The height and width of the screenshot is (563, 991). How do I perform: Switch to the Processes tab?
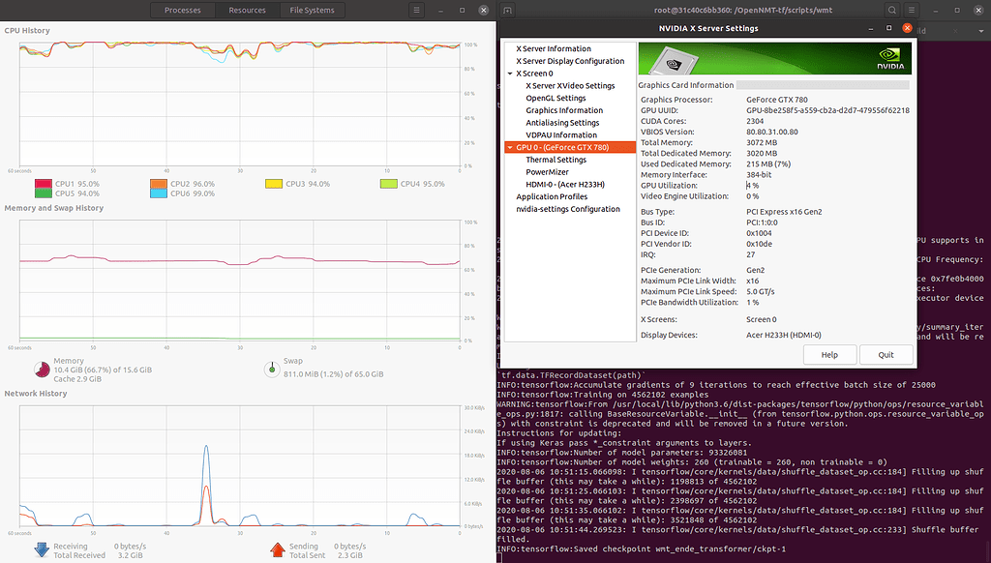click(183, 10)
